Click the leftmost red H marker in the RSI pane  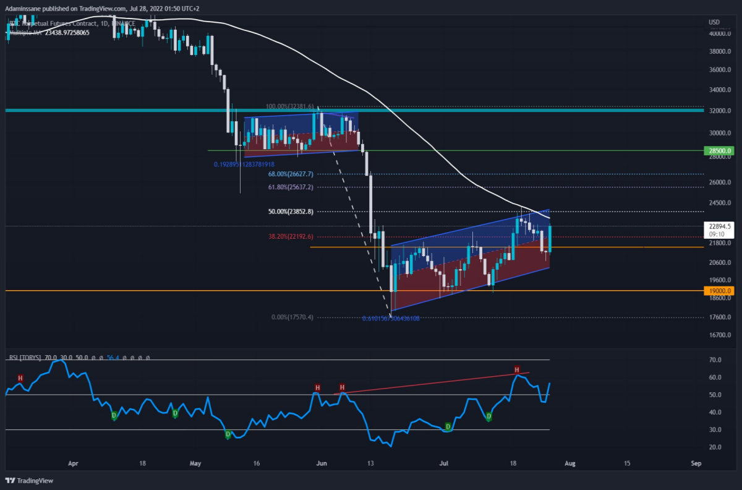(x=20, y=378)
